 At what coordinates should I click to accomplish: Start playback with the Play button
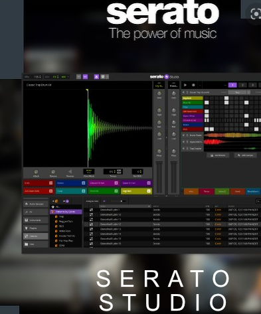click(185, 85)
